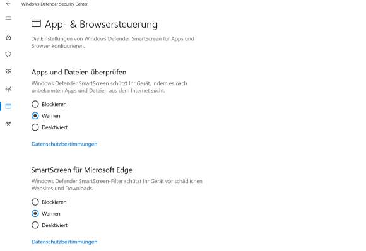Select Deaktiviert under Apps und Dateien überprüfen
Image resolution: width=366 pixels, height=251 pixels.
tap(49, 127)
